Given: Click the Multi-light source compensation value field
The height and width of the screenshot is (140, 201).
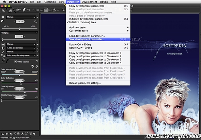Looking at the screenshot, I should [19, 97].
